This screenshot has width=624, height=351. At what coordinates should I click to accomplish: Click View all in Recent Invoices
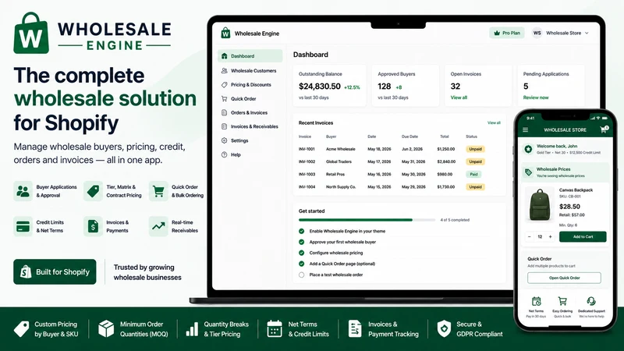point(494,123)
